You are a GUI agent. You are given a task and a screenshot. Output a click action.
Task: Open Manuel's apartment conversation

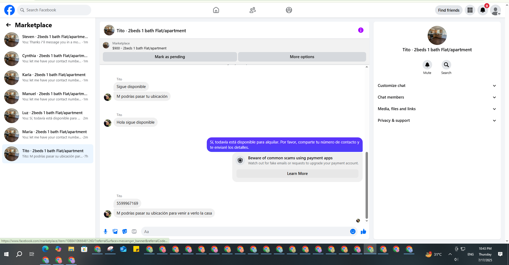pos(48,96)
